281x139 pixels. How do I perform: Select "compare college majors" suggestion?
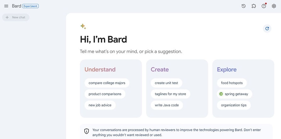(x=107, y=83)
